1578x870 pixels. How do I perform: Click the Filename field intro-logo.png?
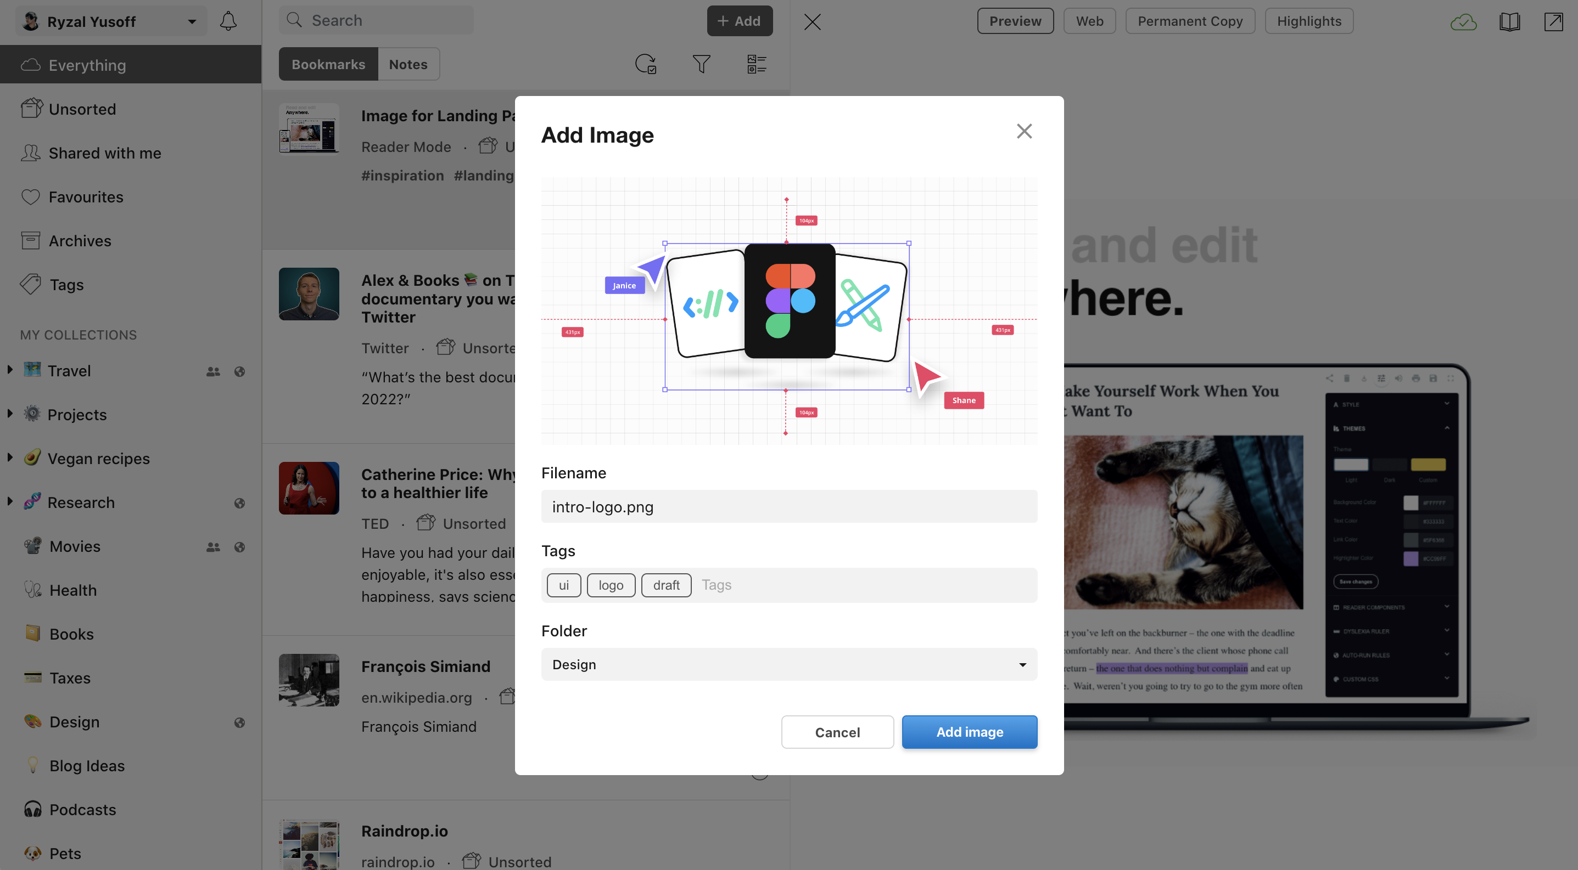pos(789,506)
